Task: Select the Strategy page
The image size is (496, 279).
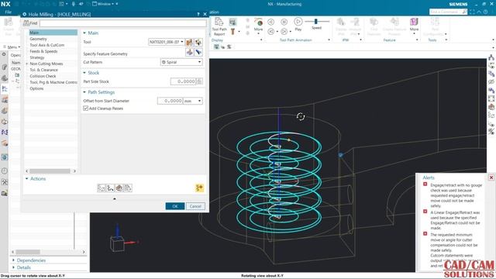Action: (37, 57)
